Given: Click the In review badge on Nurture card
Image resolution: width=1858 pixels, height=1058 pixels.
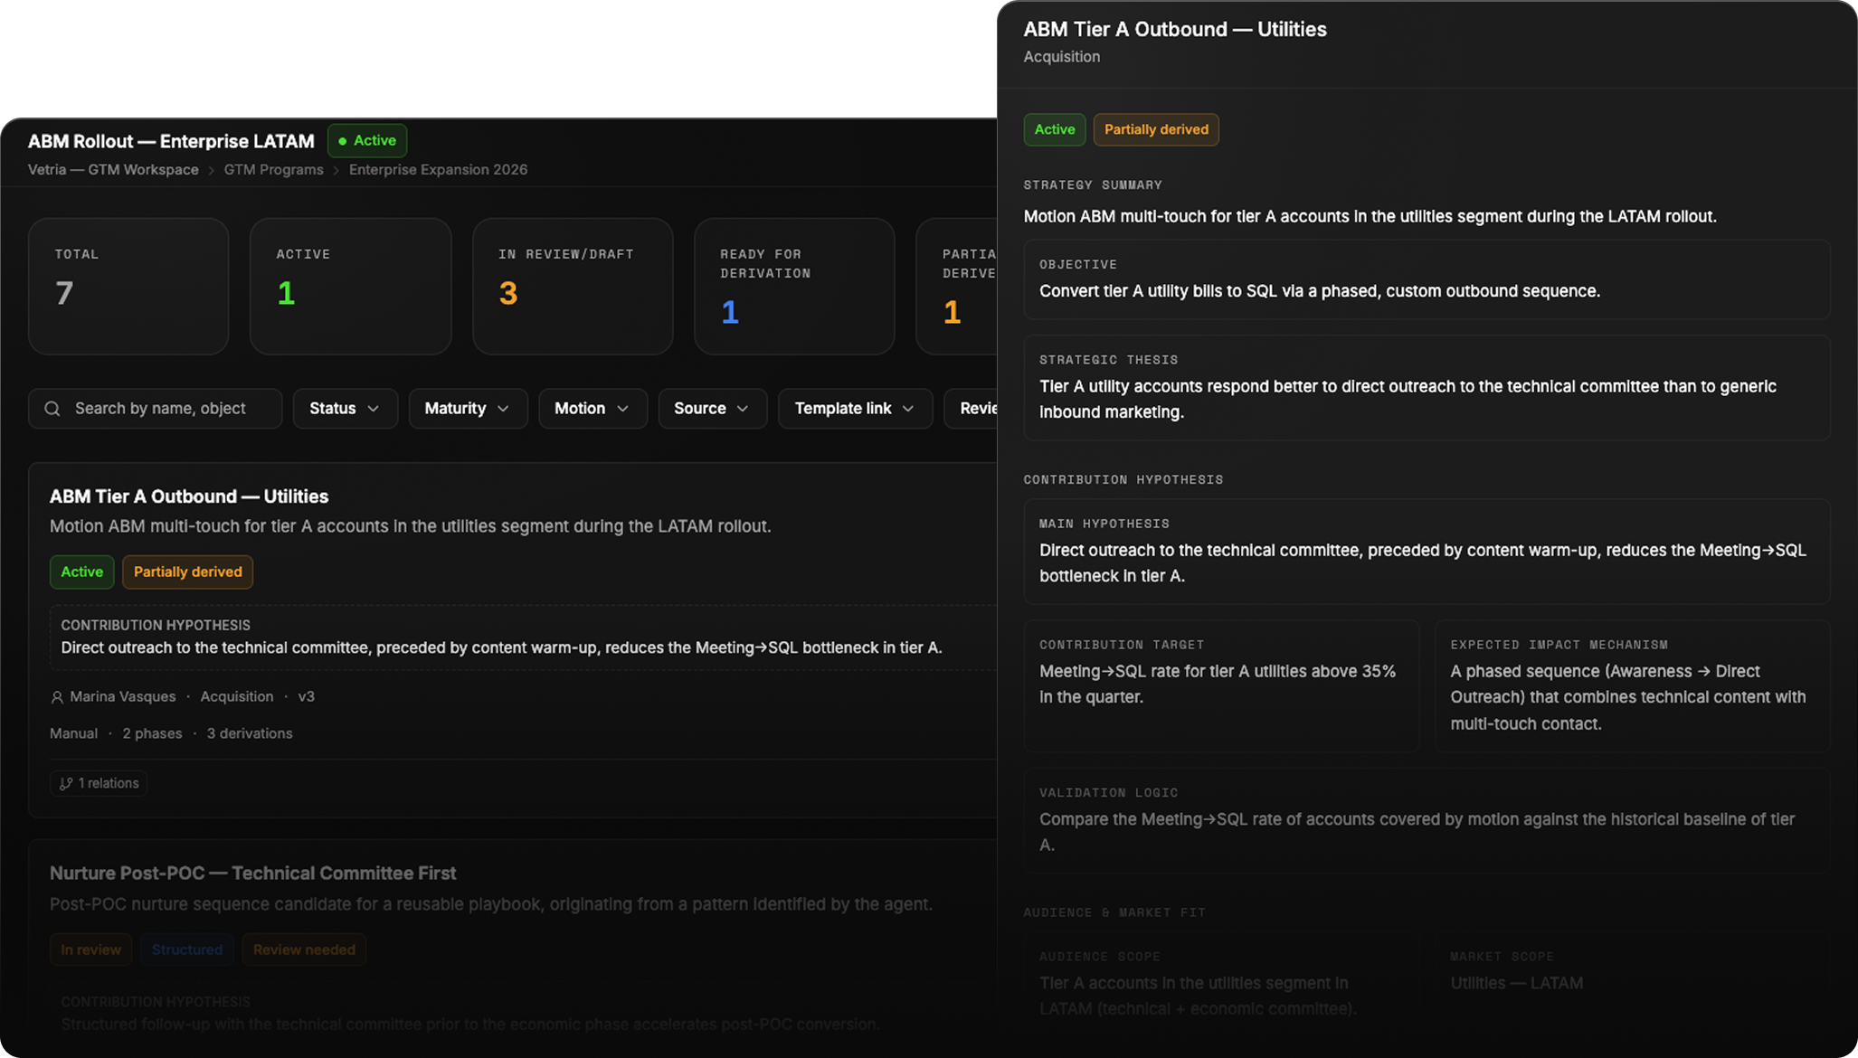Looking at the screenshot, I should pos(90,949).
